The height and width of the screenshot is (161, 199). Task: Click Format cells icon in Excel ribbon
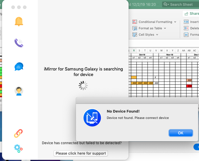click(x=186, y=35)
